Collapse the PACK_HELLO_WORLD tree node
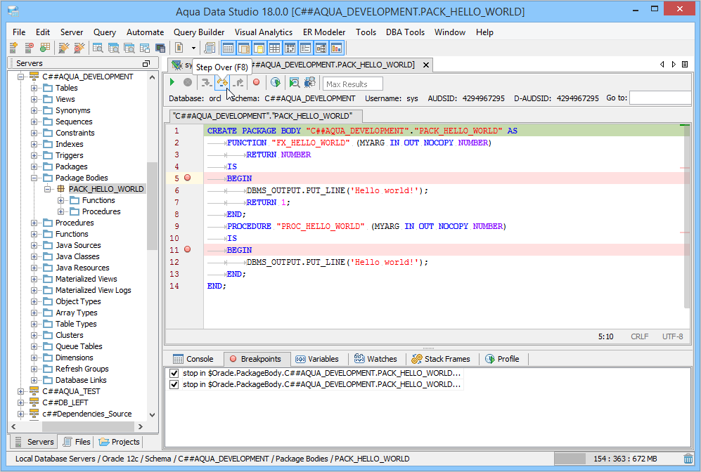 (47, 189)
